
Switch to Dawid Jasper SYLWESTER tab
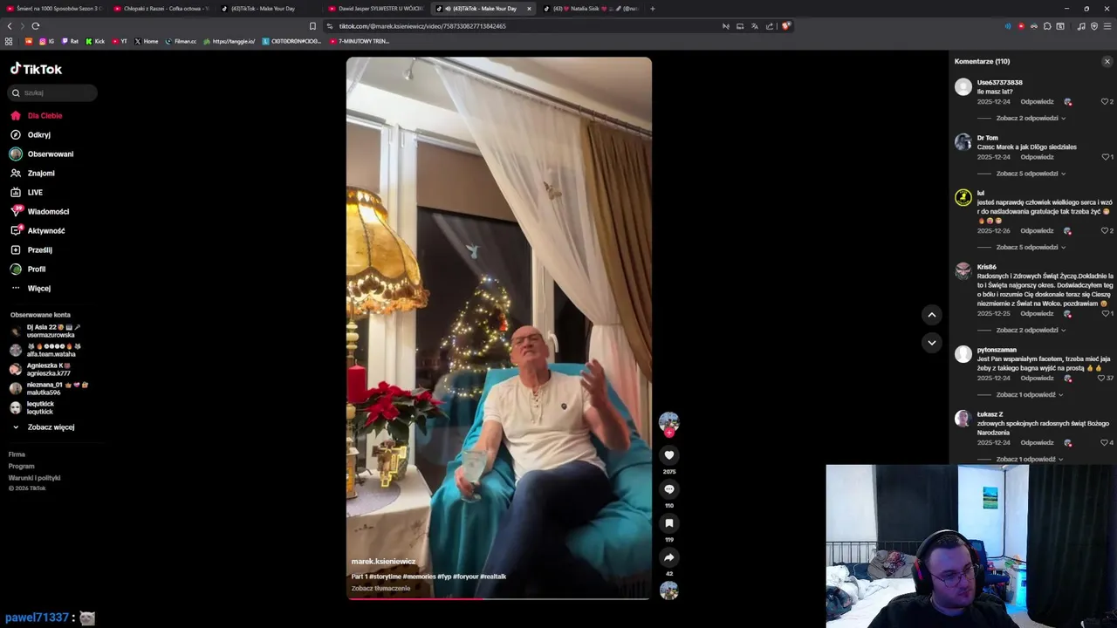click(x=375, y=9)
